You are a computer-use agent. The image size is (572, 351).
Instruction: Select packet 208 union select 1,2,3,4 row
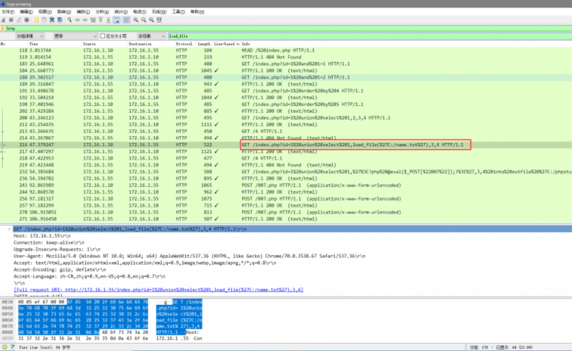pyautogui.click(x=286, y=118)
